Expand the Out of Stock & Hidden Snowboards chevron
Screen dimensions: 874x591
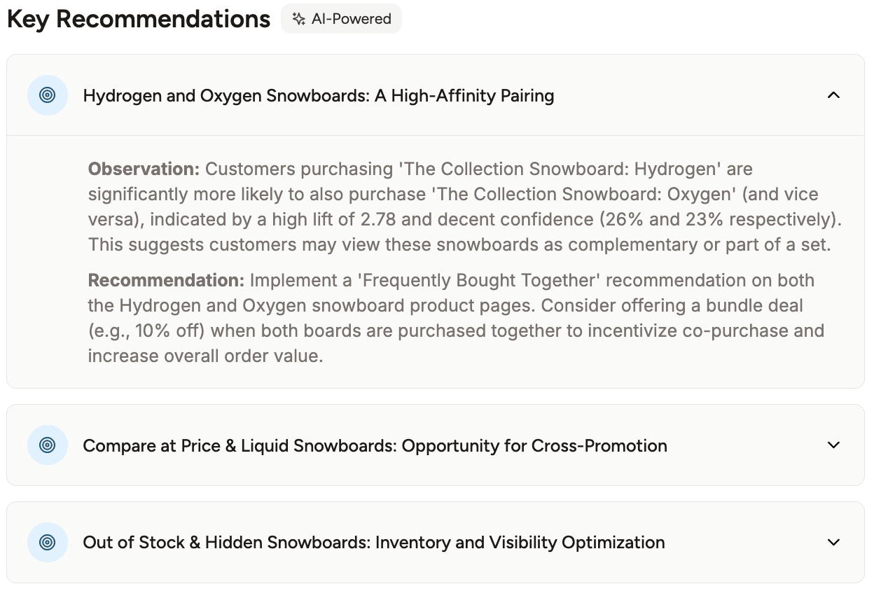point(833,543)
